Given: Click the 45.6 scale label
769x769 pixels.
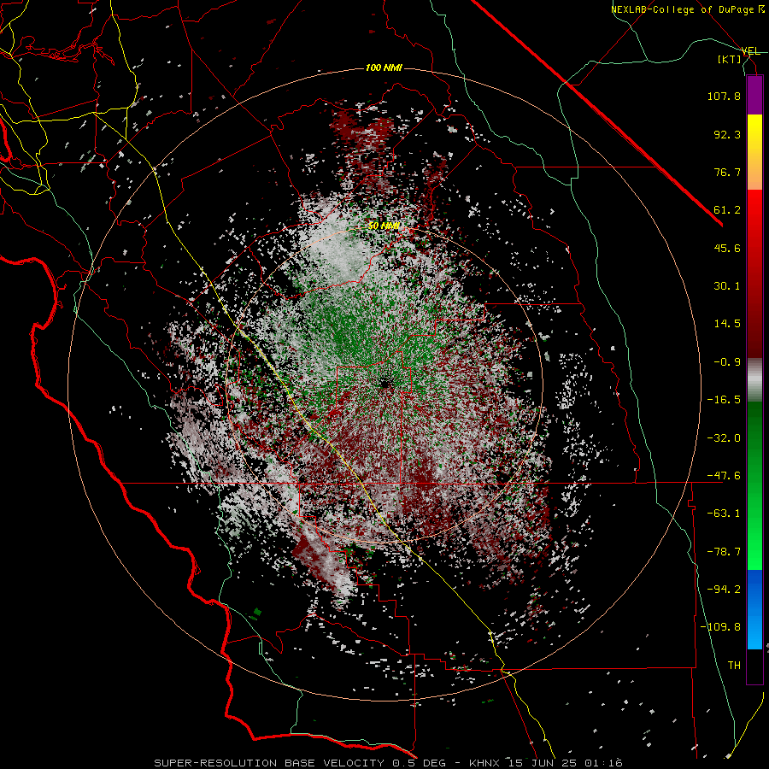Looking at the screenshot, I should pos(727,248).
